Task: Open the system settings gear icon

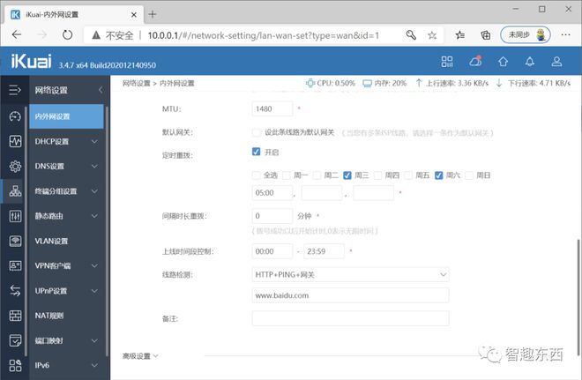Action: (x=14, y=166)
